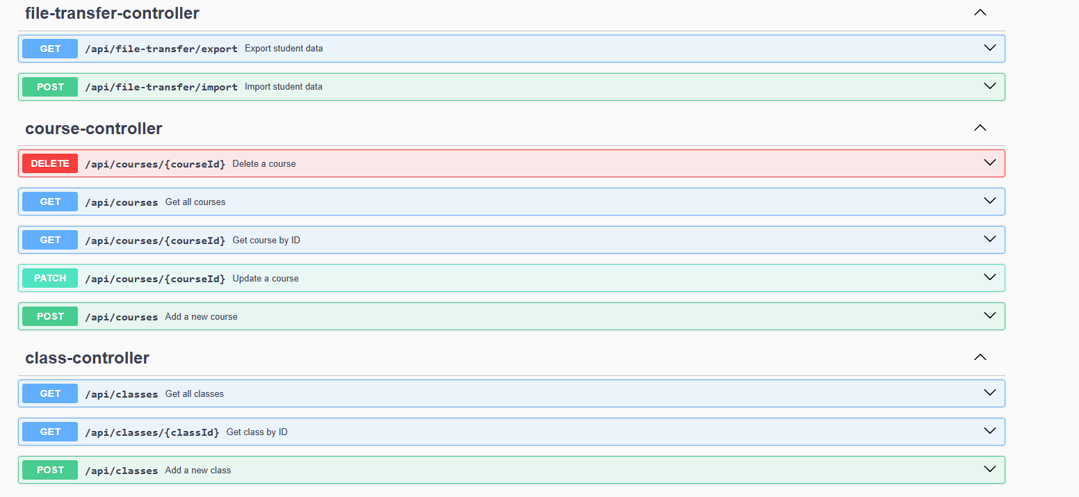Click the "Add a new class" description
Viewport: 1079px width, 497px height.
click(198, 470)
